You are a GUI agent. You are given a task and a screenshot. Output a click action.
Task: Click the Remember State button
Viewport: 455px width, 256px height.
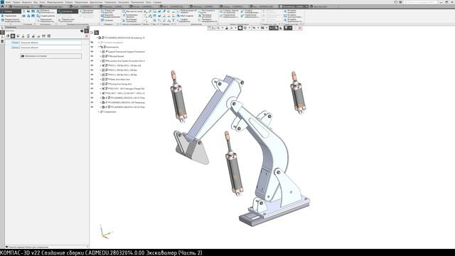pos(50,56)
